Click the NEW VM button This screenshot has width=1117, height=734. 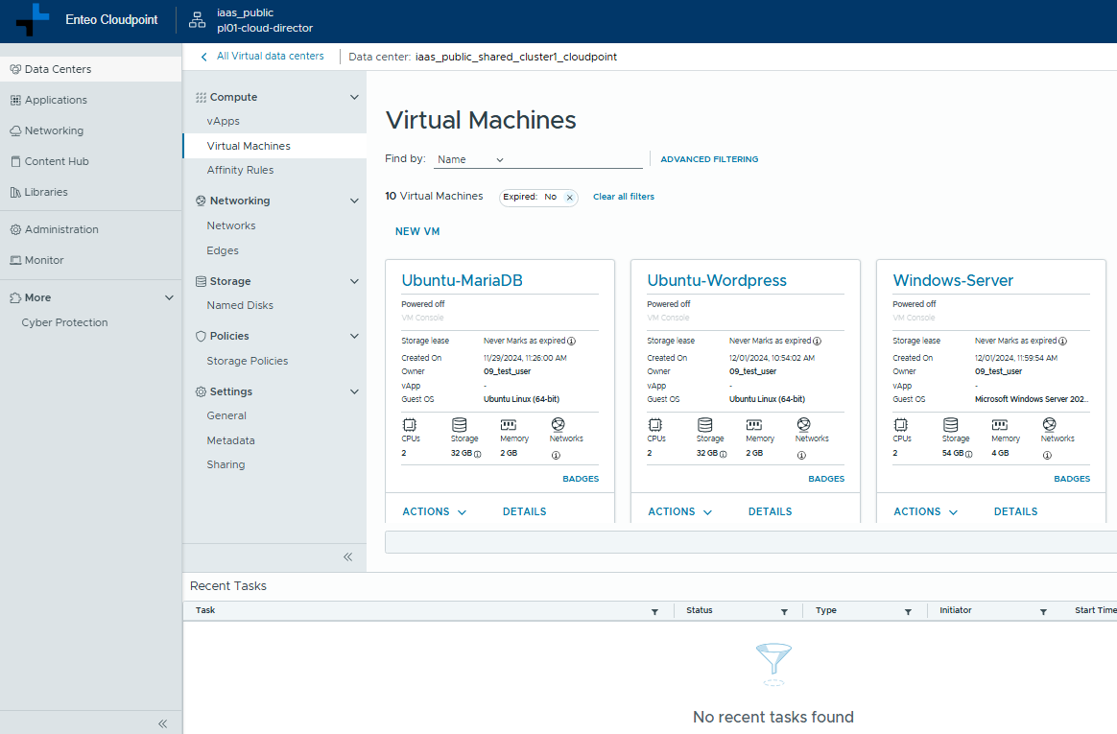click(x=417, y=231)
